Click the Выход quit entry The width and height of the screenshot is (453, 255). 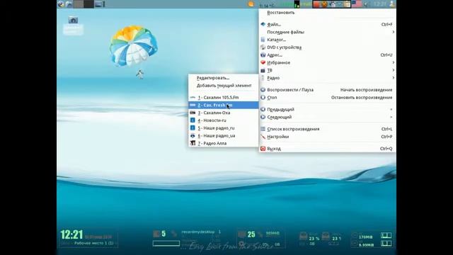tap(327, 149)
